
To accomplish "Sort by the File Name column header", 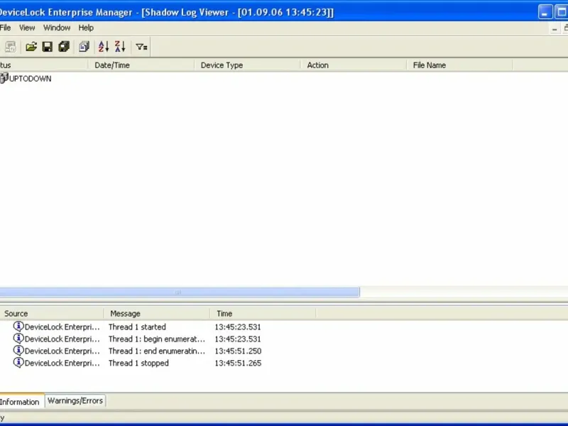I will [459, 65].
